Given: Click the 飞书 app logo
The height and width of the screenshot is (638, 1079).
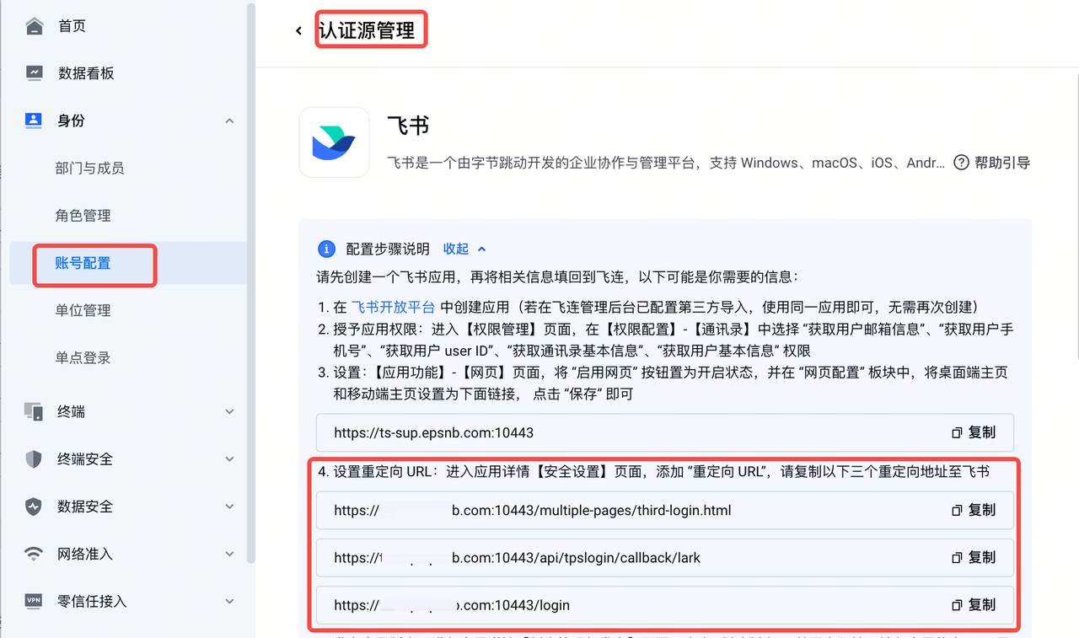Looking at the screenshot, I should pyautogui.click(x=334, y=142).
